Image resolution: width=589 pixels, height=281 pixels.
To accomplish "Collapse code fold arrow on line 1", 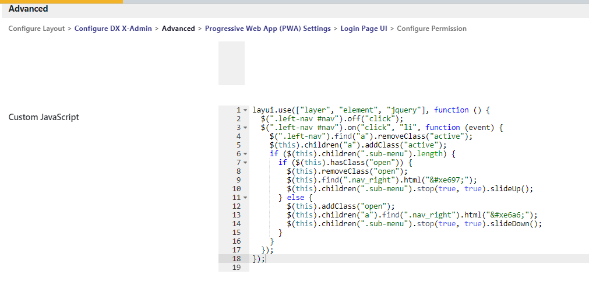I will [245, 110].
